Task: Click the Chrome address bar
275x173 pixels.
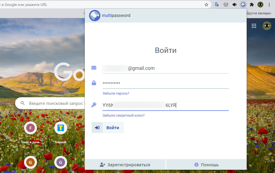Action: click(105, 5)
